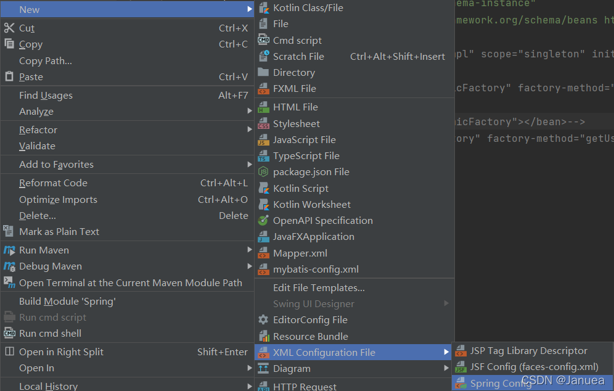
Task: Click the EditorConfig File gear icon
Action: pos(263,320)
